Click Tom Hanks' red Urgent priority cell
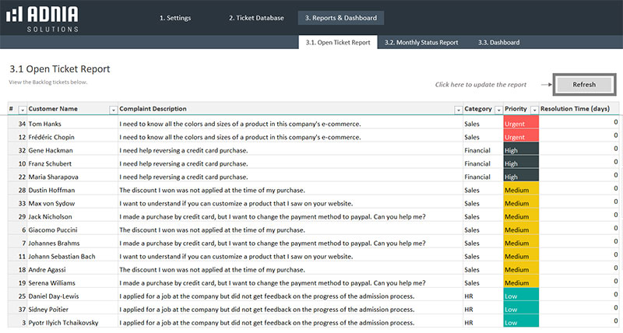This screenshot has height=333, width=623. (x=520, y=124)
